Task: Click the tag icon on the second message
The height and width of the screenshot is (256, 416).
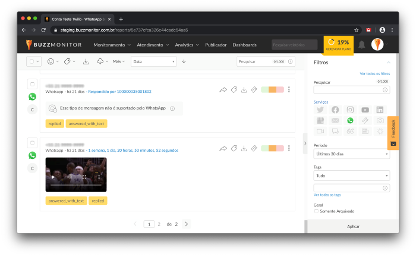Action: click(x=234, y=148)
